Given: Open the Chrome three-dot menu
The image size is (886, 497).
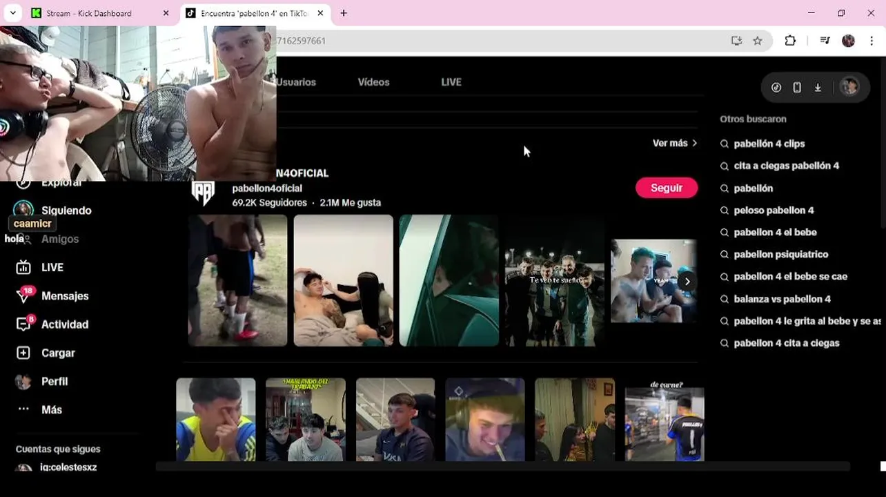Looking at the screenshot, I should (872, 41).
